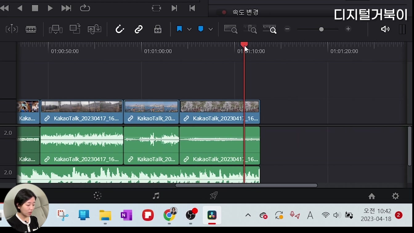Open the Deliver page rocket icon
This screenshot has width=414, height=233.
coord(214,196)
